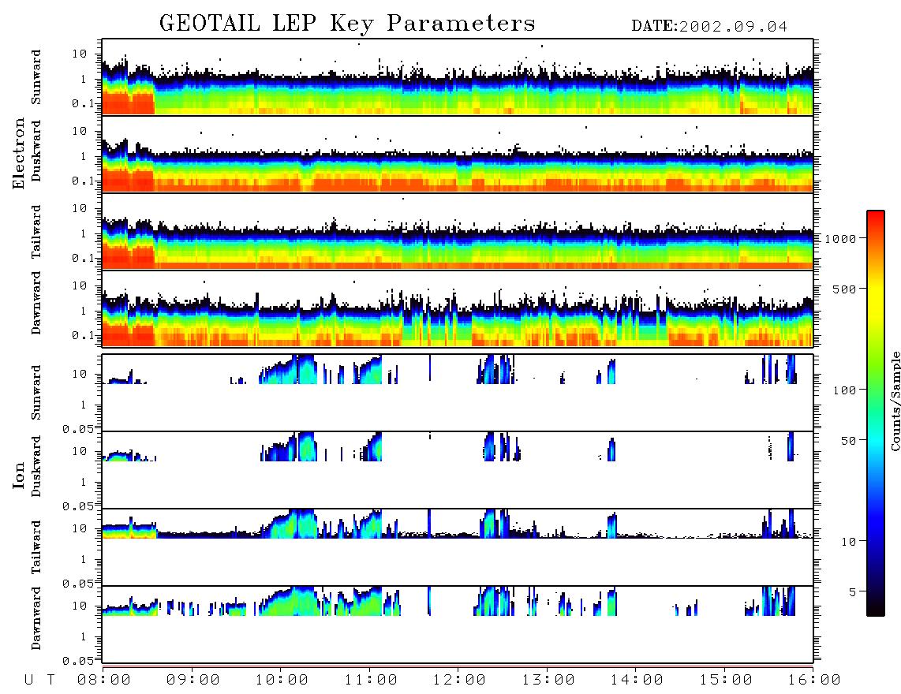The width and height of the screenshot is (901, 694).
Task: Click inside the Electron Duskward spectrogram panel
Action: [458, 154]
